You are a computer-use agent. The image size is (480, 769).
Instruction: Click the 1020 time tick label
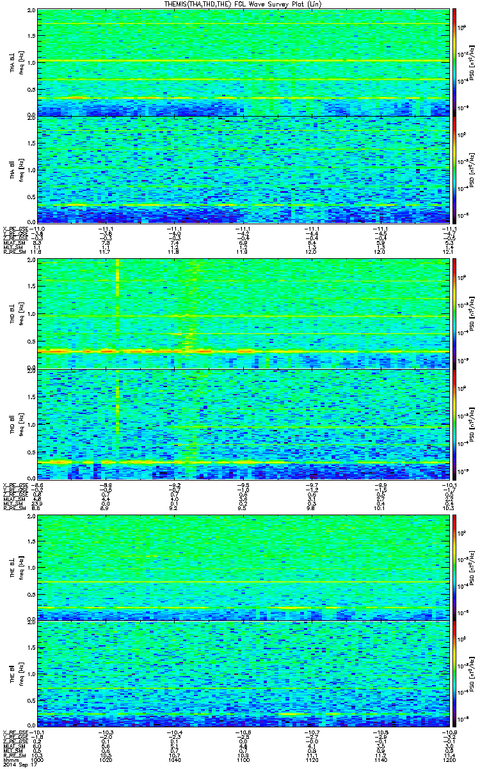[x=106, y=760]
